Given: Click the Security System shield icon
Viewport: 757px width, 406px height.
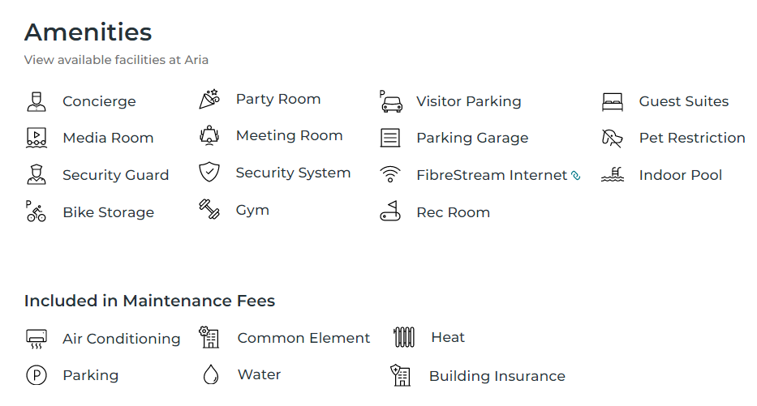Looking at the screenshot, I should [x=209, y=172].
